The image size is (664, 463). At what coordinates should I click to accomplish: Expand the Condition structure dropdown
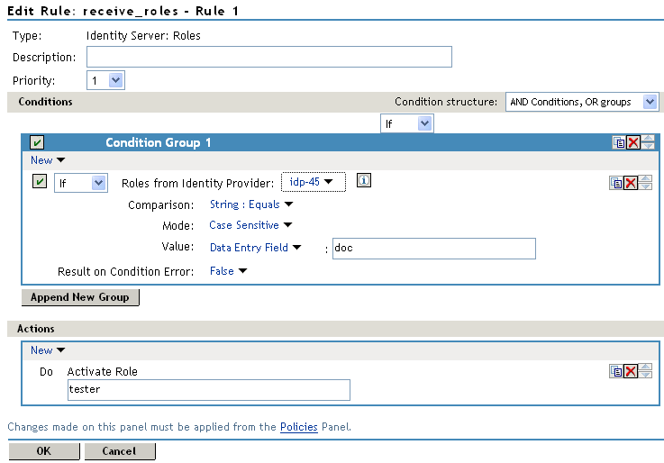click(x=582, y=102)
